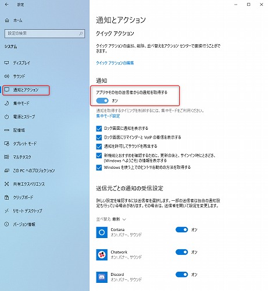Click the back arrow icon

click(7, 4)
